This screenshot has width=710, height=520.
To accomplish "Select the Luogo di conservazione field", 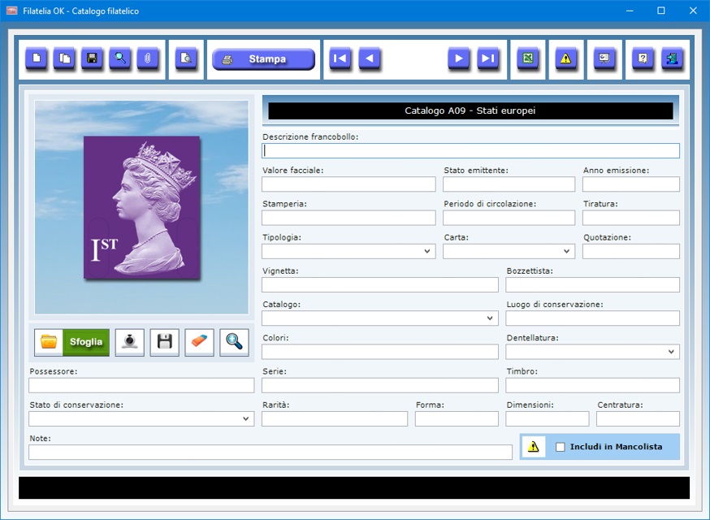I will (x=593, y=318).
